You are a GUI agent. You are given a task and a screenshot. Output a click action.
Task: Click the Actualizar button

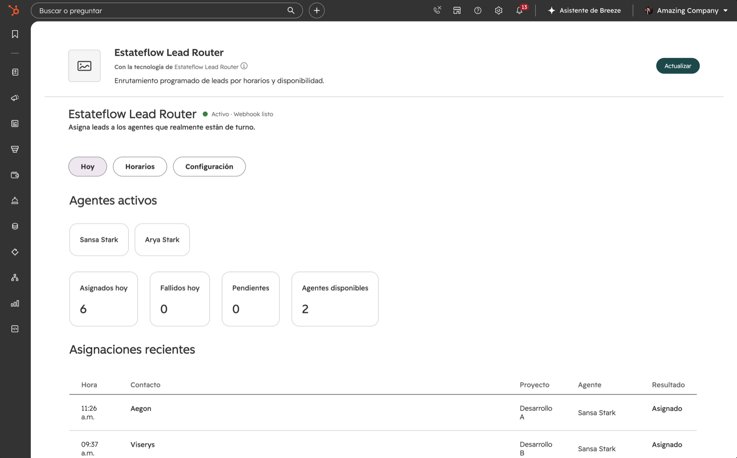coord(678,66)
